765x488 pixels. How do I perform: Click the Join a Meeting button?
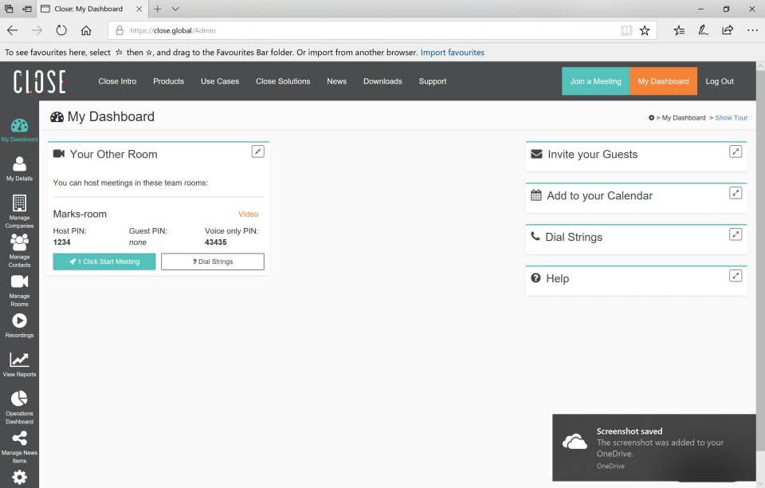(596, 81)
